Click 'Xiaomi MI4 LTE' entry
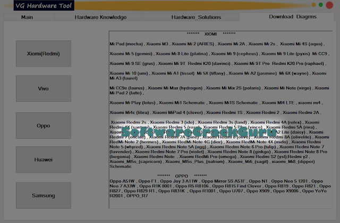The width and height of the screenshot is (340, 223). [x=278, y=103]
